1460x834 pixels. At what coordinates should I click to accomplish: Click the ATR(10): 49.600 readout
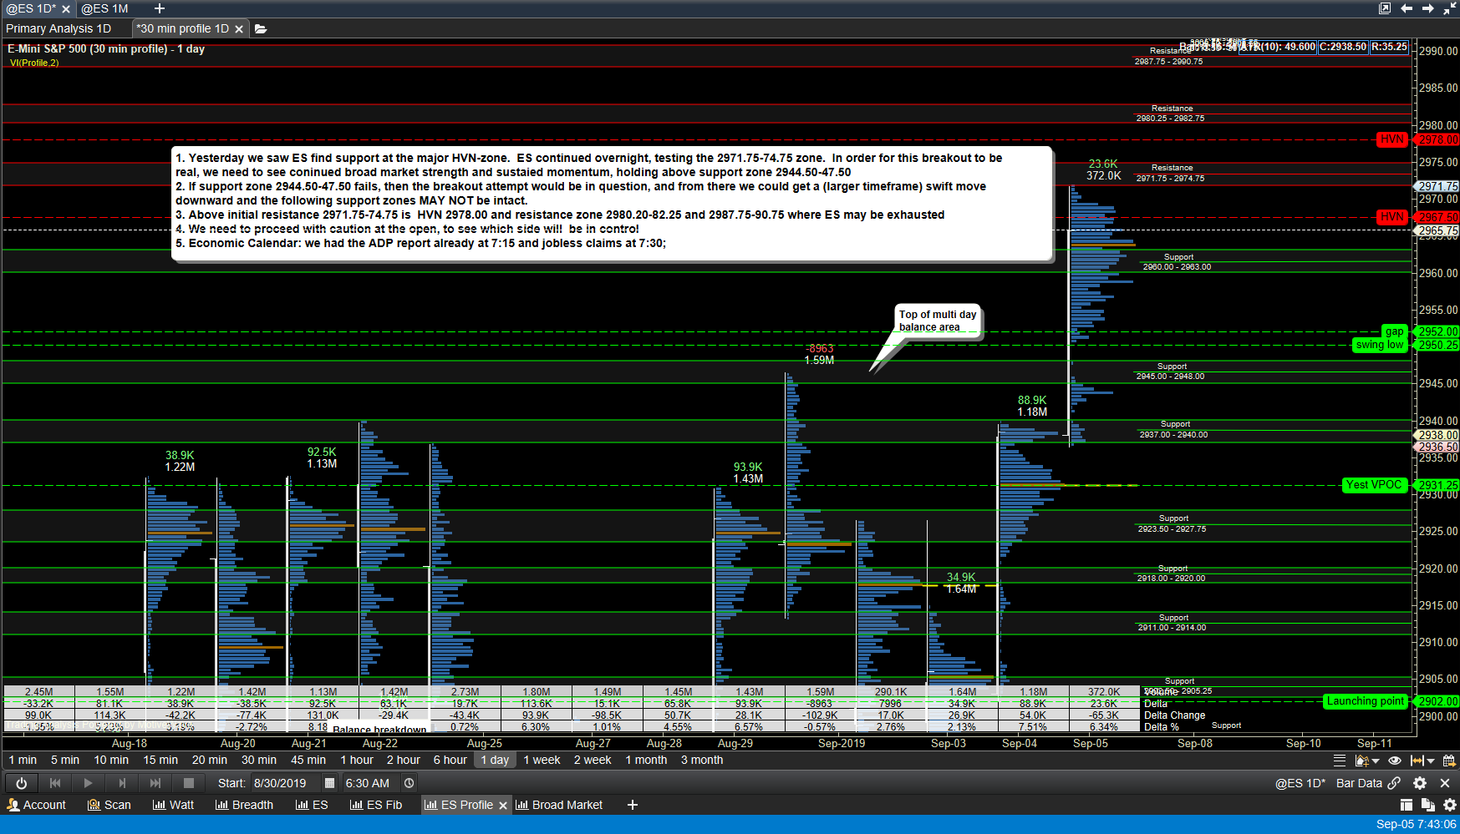coord(1277,47)
